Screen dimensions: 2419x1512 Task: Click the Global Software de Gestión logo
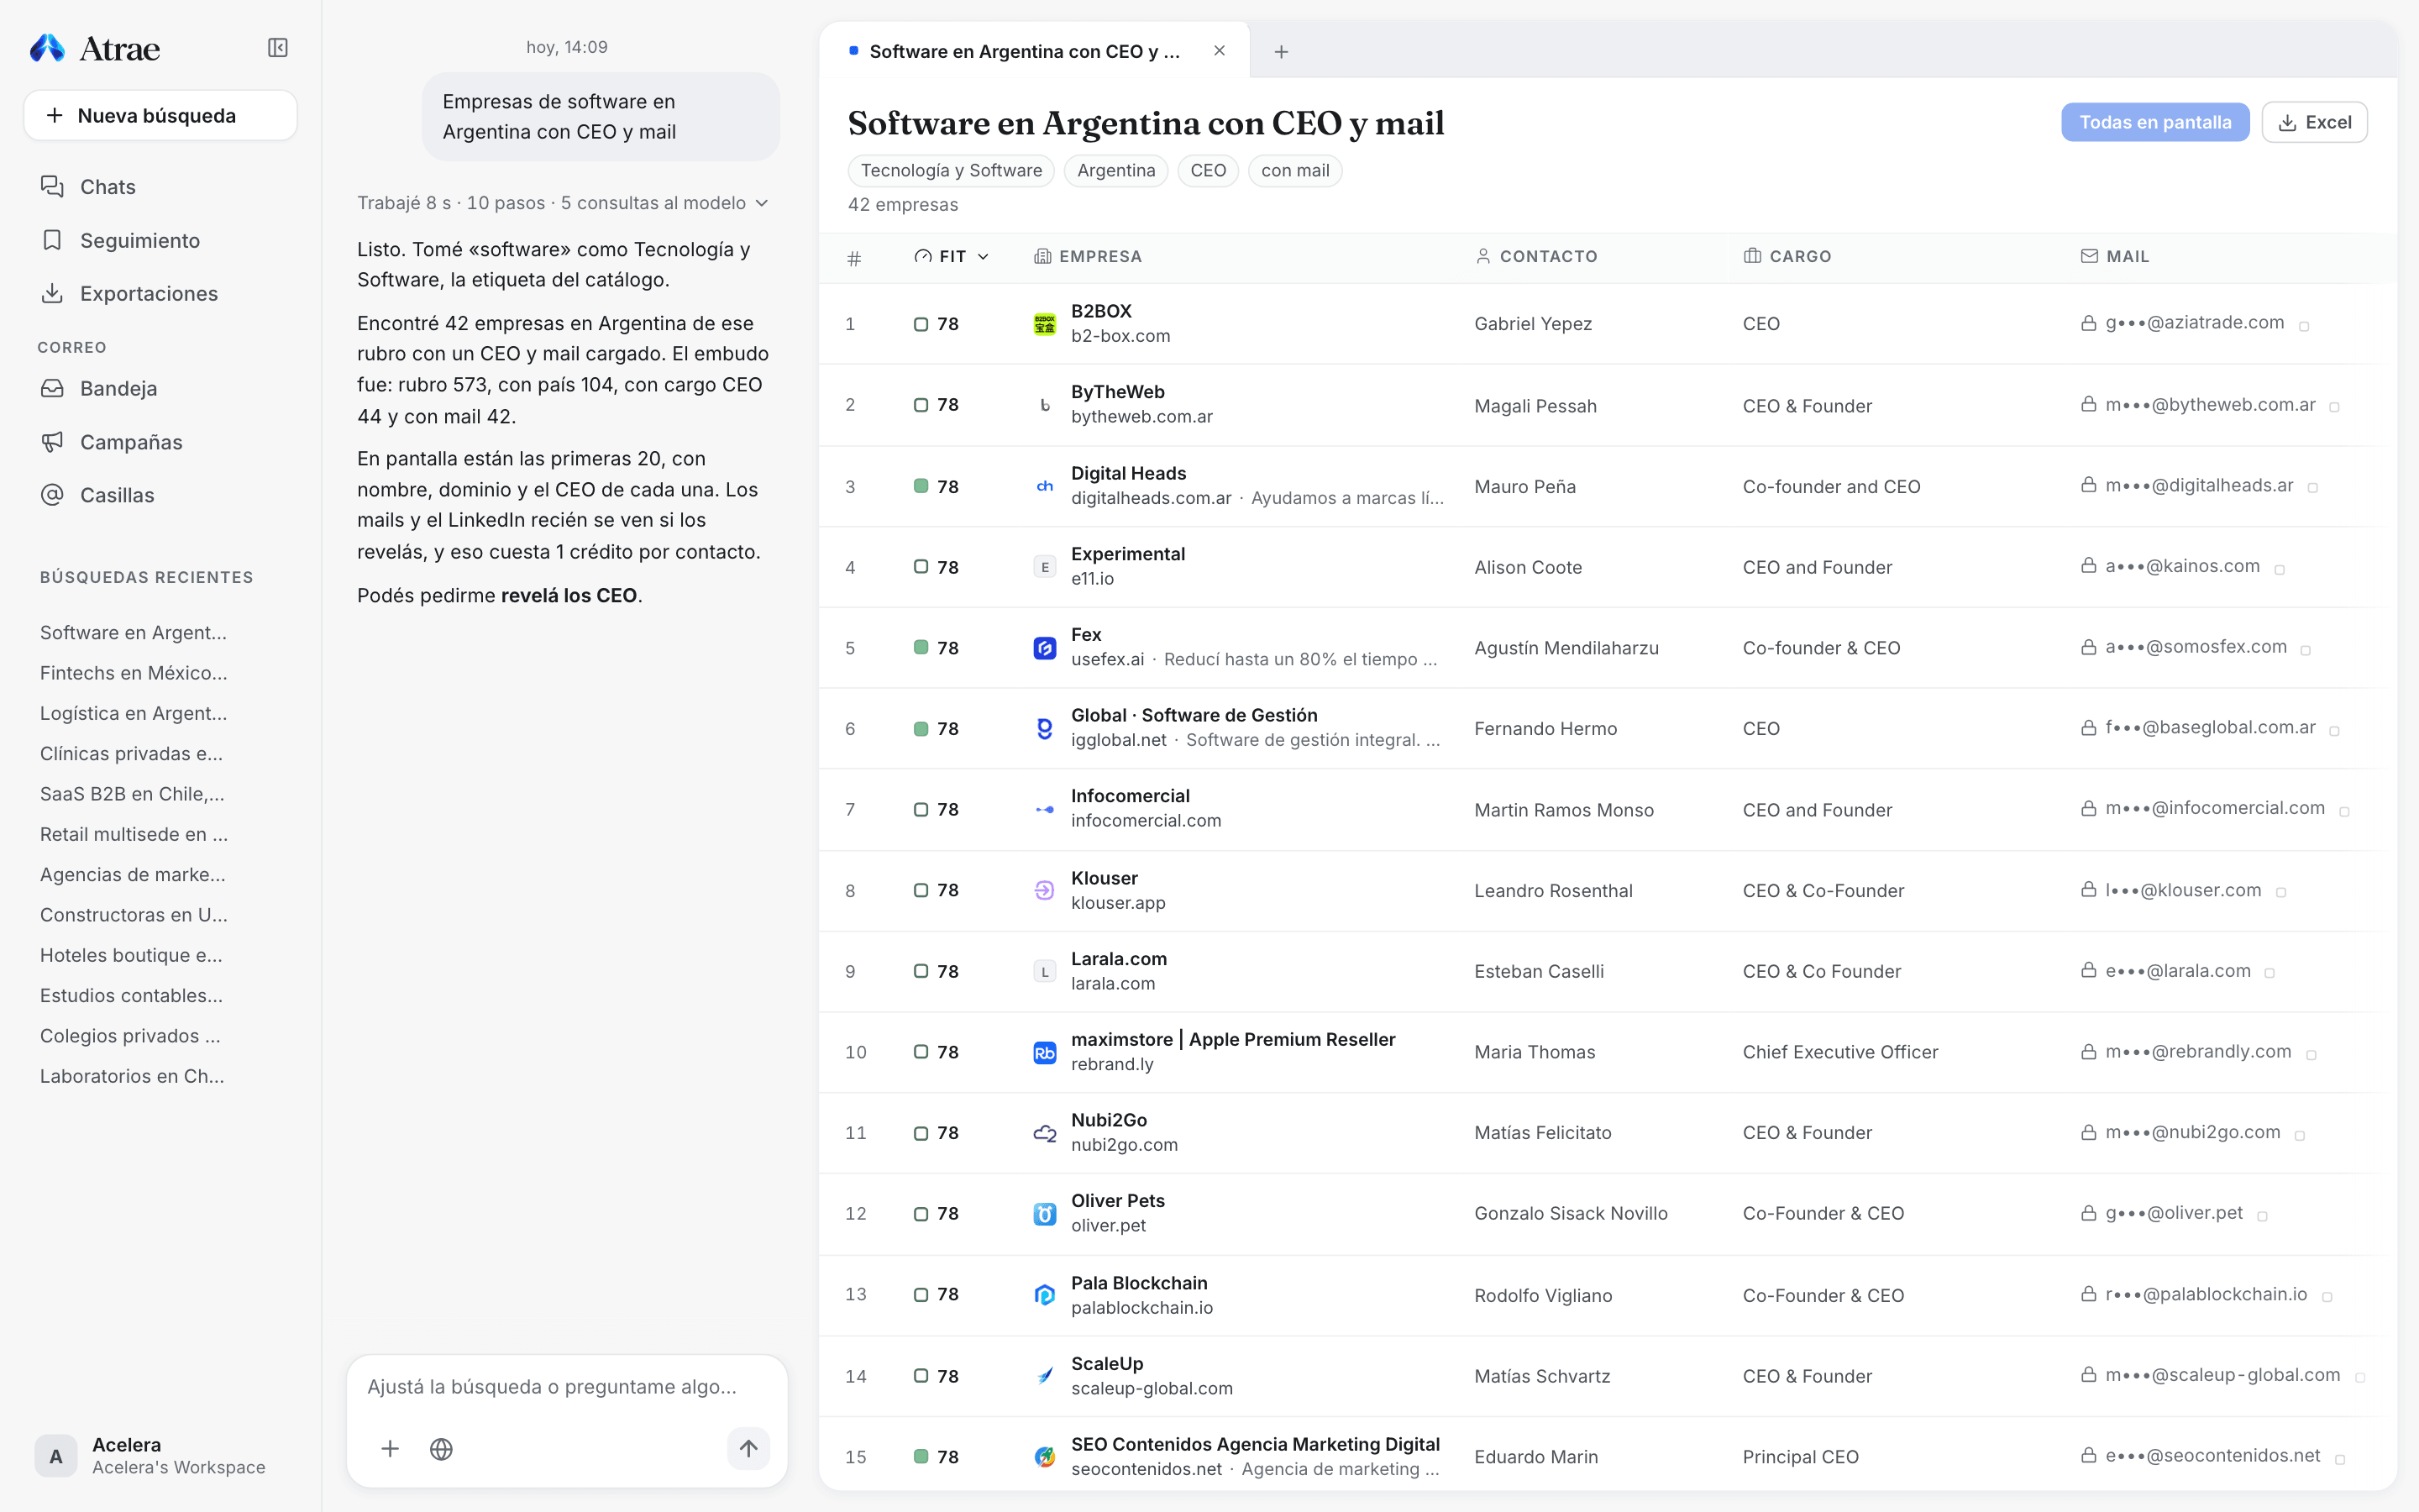(x=1045, y=729)
